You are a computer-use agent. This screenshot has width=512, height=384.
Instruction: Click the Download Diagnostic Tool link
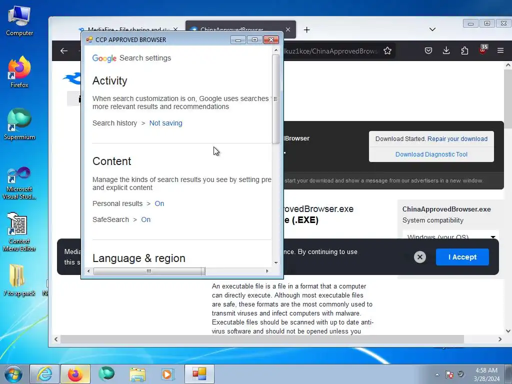point(431,154)
